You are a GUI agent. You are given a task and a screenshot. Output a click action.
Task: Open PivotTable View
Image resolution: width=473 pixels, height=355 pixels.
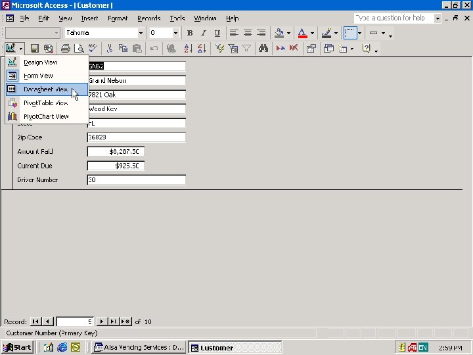point(47,103)
